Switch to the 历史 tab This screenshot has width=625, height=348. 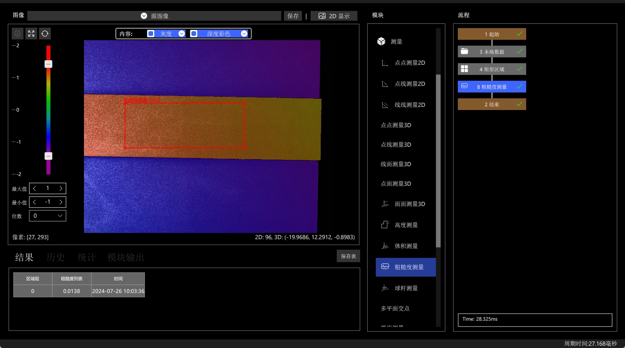click(x=55, y=257)
